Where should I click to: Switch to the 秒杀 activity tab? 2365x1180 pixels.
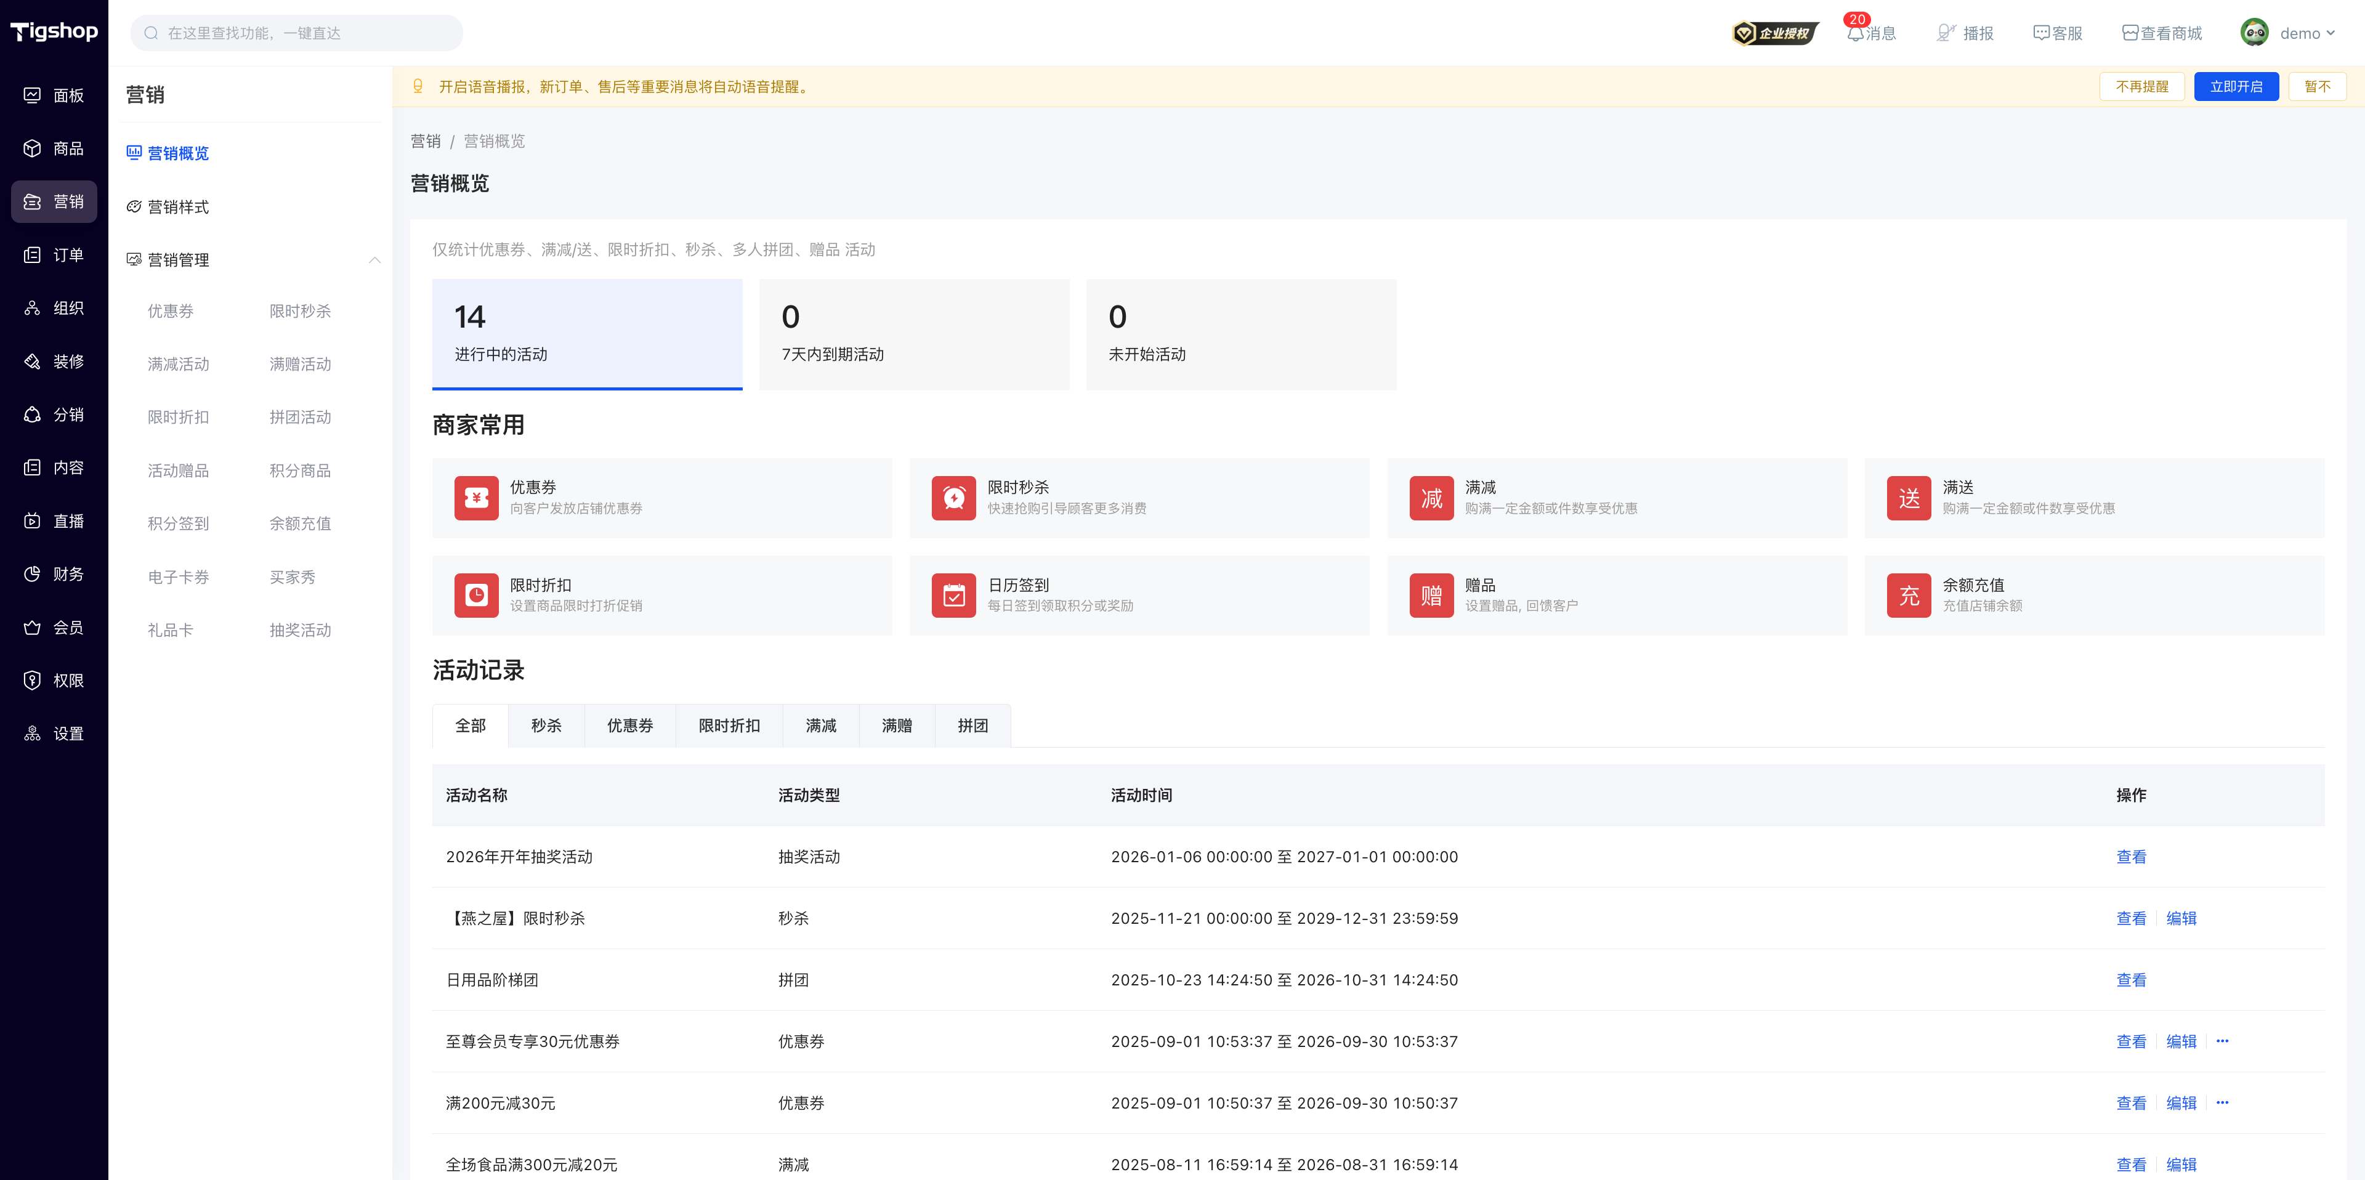(546, 725)
